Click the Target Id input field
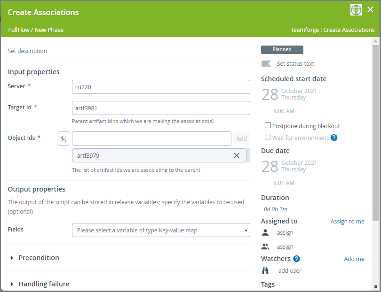This screenshot has height=292, width=381. pos(161,108)
